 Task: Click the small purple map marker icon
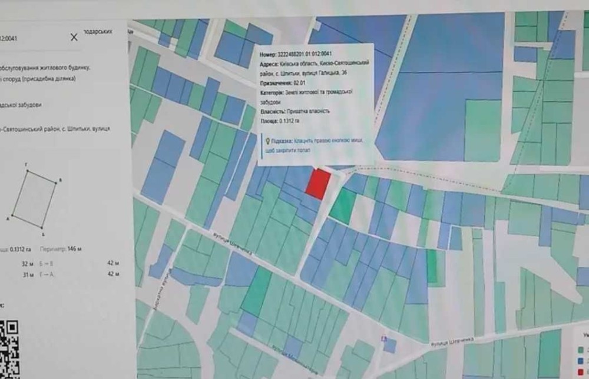(x=383, y=339)
